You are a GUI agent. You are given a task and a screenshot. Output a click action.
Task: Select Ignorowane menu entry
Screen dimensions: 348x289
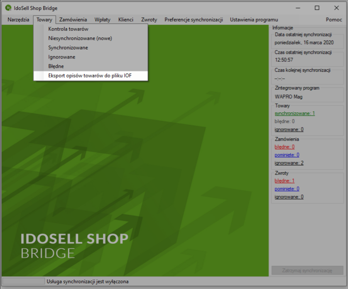tap(91, 57)
